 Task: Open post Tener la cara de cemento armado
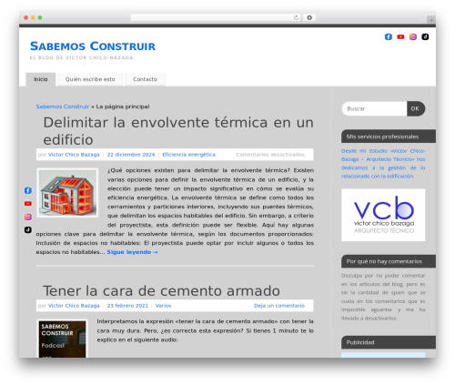click(161, 290)
